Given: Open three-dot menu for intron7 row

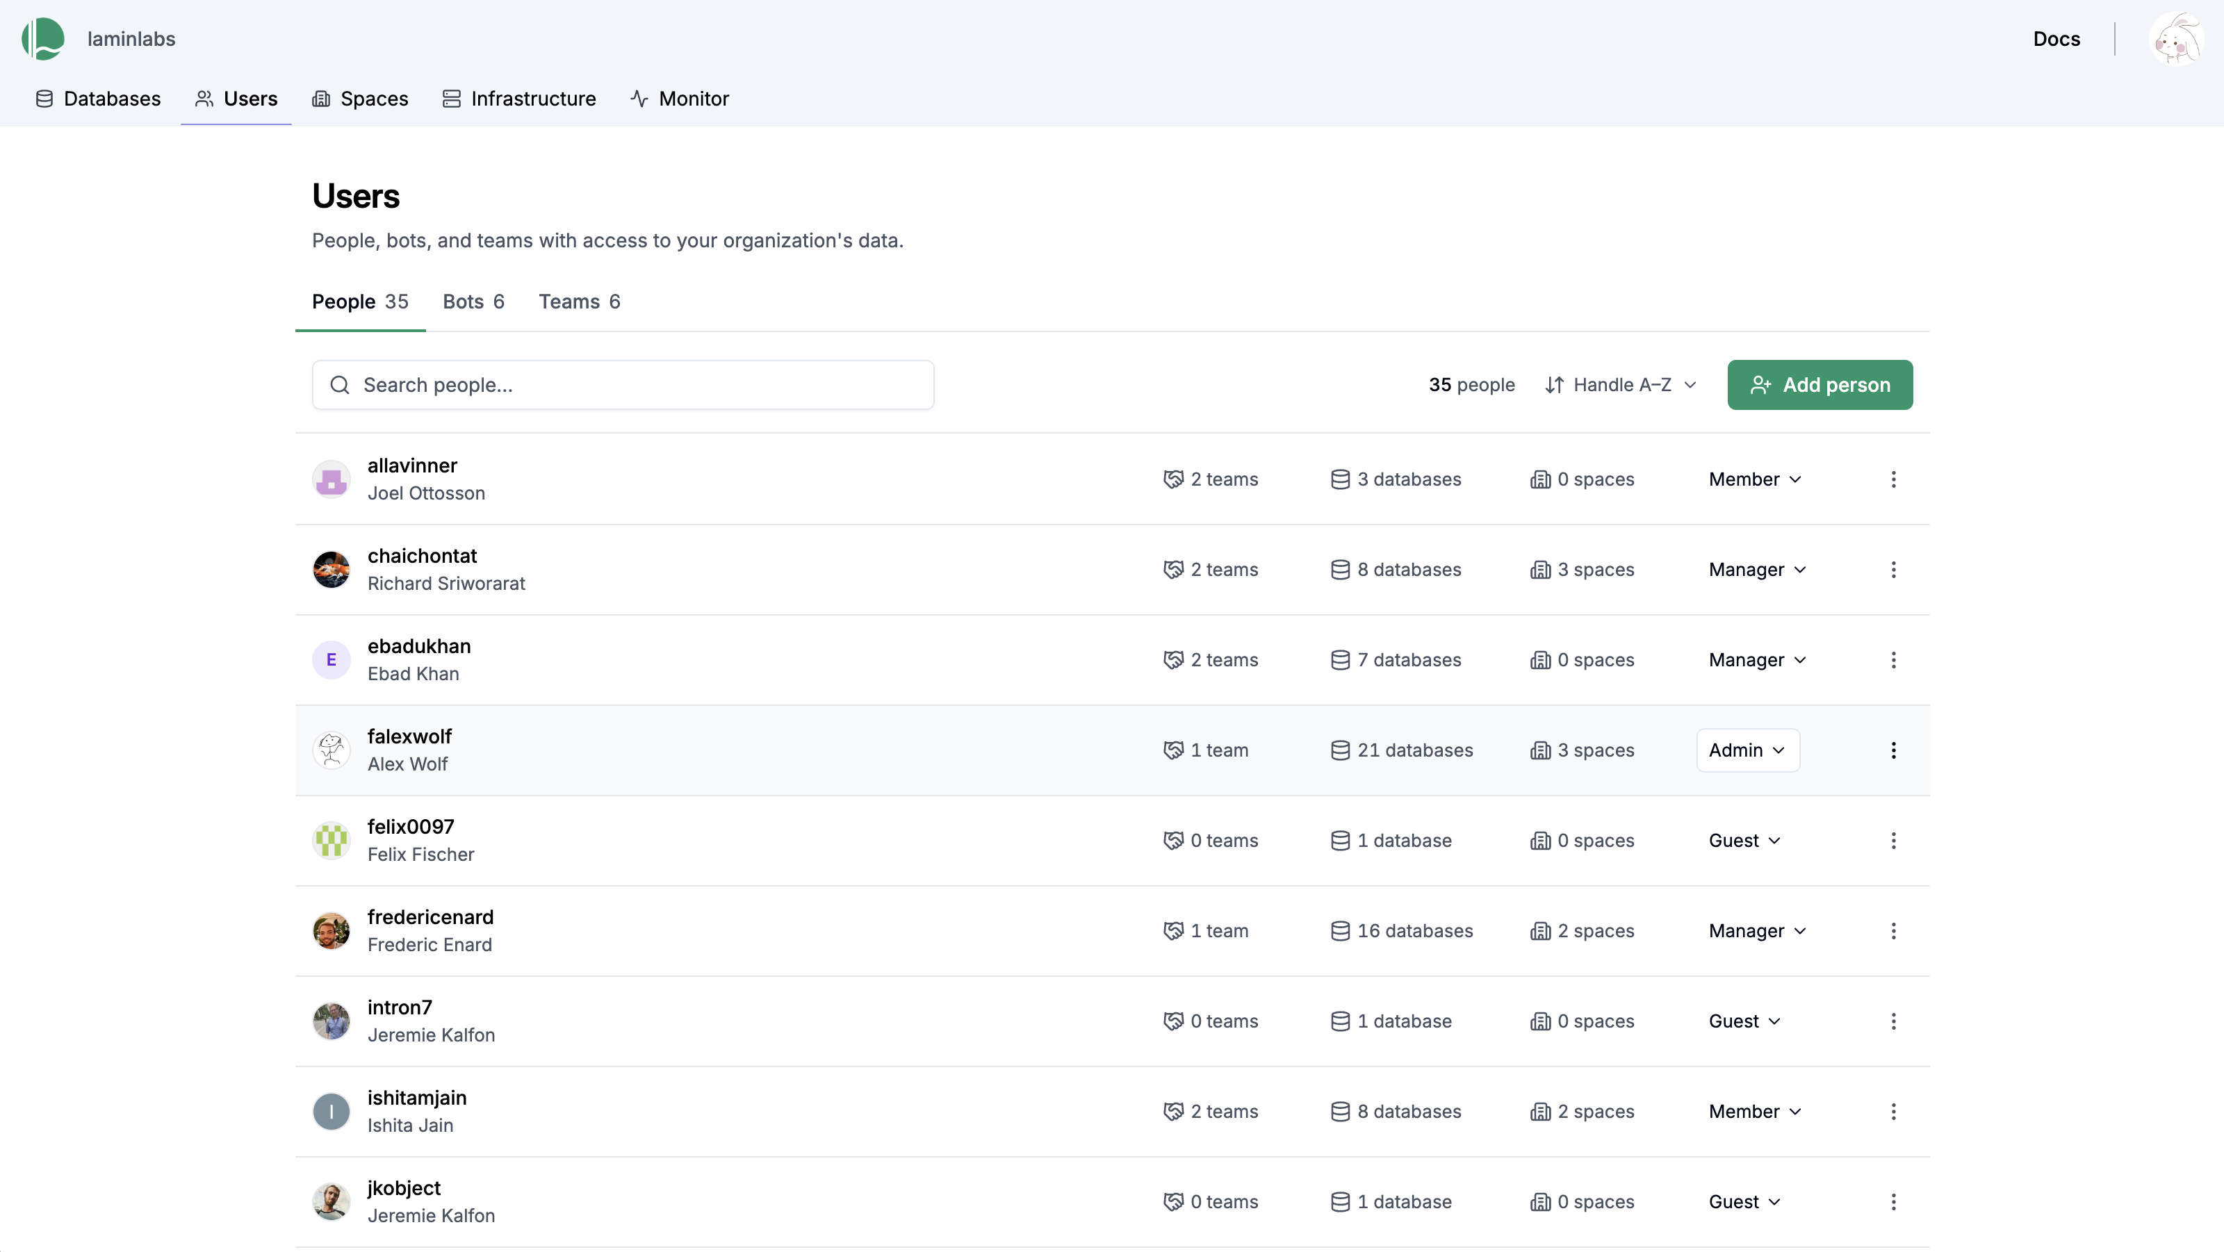Looking at the screenshot, I should (x=1893, y=1021).
